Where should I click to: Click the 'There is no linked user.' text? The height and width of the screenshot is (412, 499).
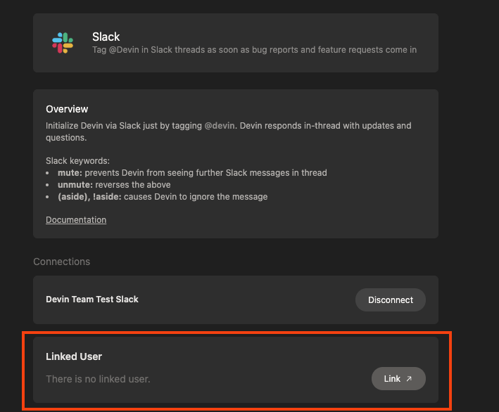click(x=98, y=379)
